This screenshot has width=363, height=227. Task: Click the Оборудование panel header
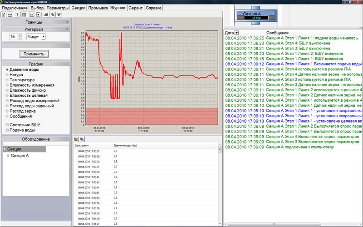(36, 139)
